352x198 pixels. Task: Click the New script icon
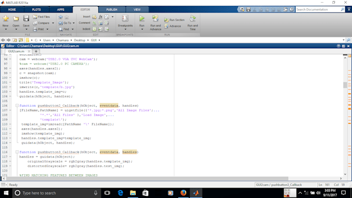point(6,19)
